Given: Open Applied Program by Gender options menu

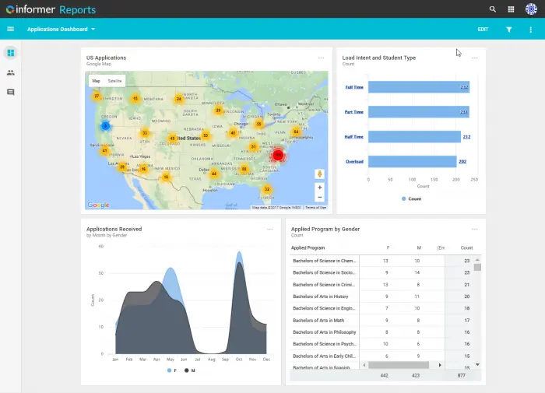Looking at the screenshot, I should [474, 230].
